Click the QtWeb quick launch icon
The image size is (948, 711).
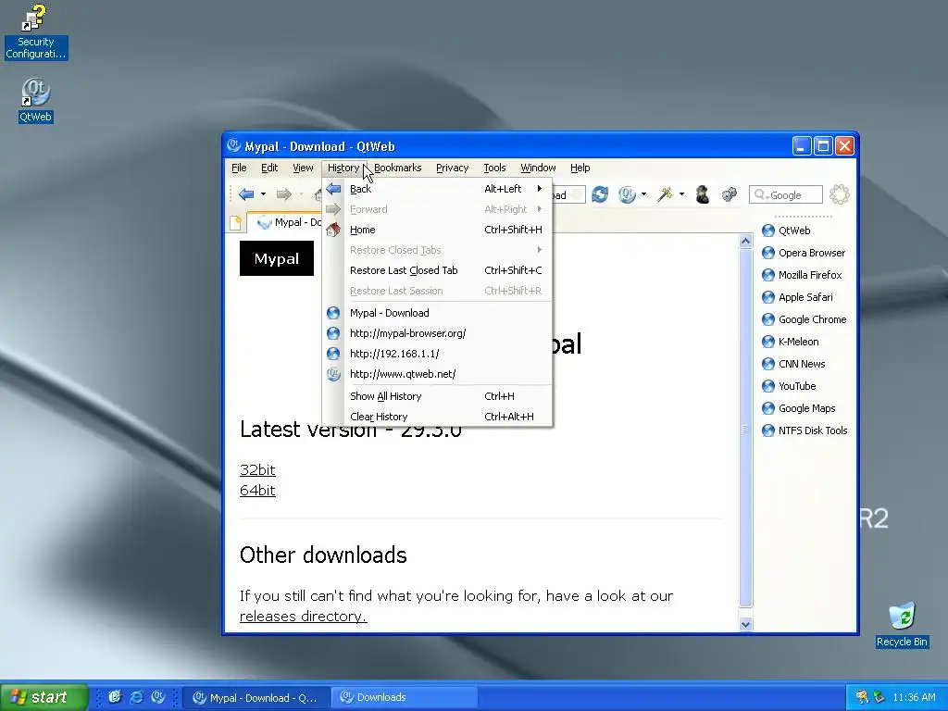click(x=157, y=697)
